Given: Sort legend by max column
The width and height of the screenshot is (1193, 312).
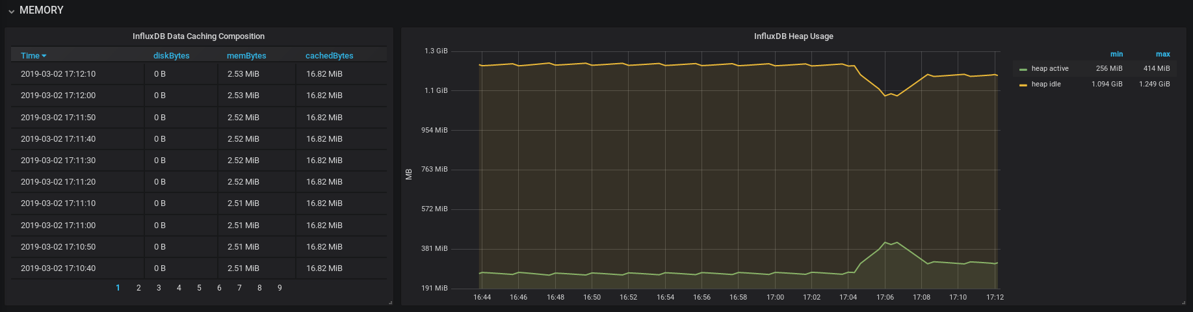Looking at the screenshot, I should click(x=1162, y=54).
